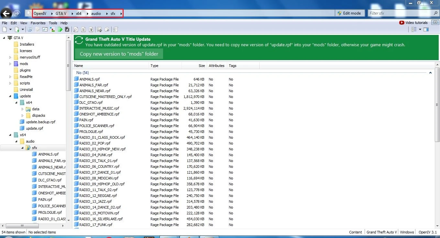The height and width of the screenshot is (238, 440).
Task: Collapse the No (54) group chevron
Action: coord(430,73)
